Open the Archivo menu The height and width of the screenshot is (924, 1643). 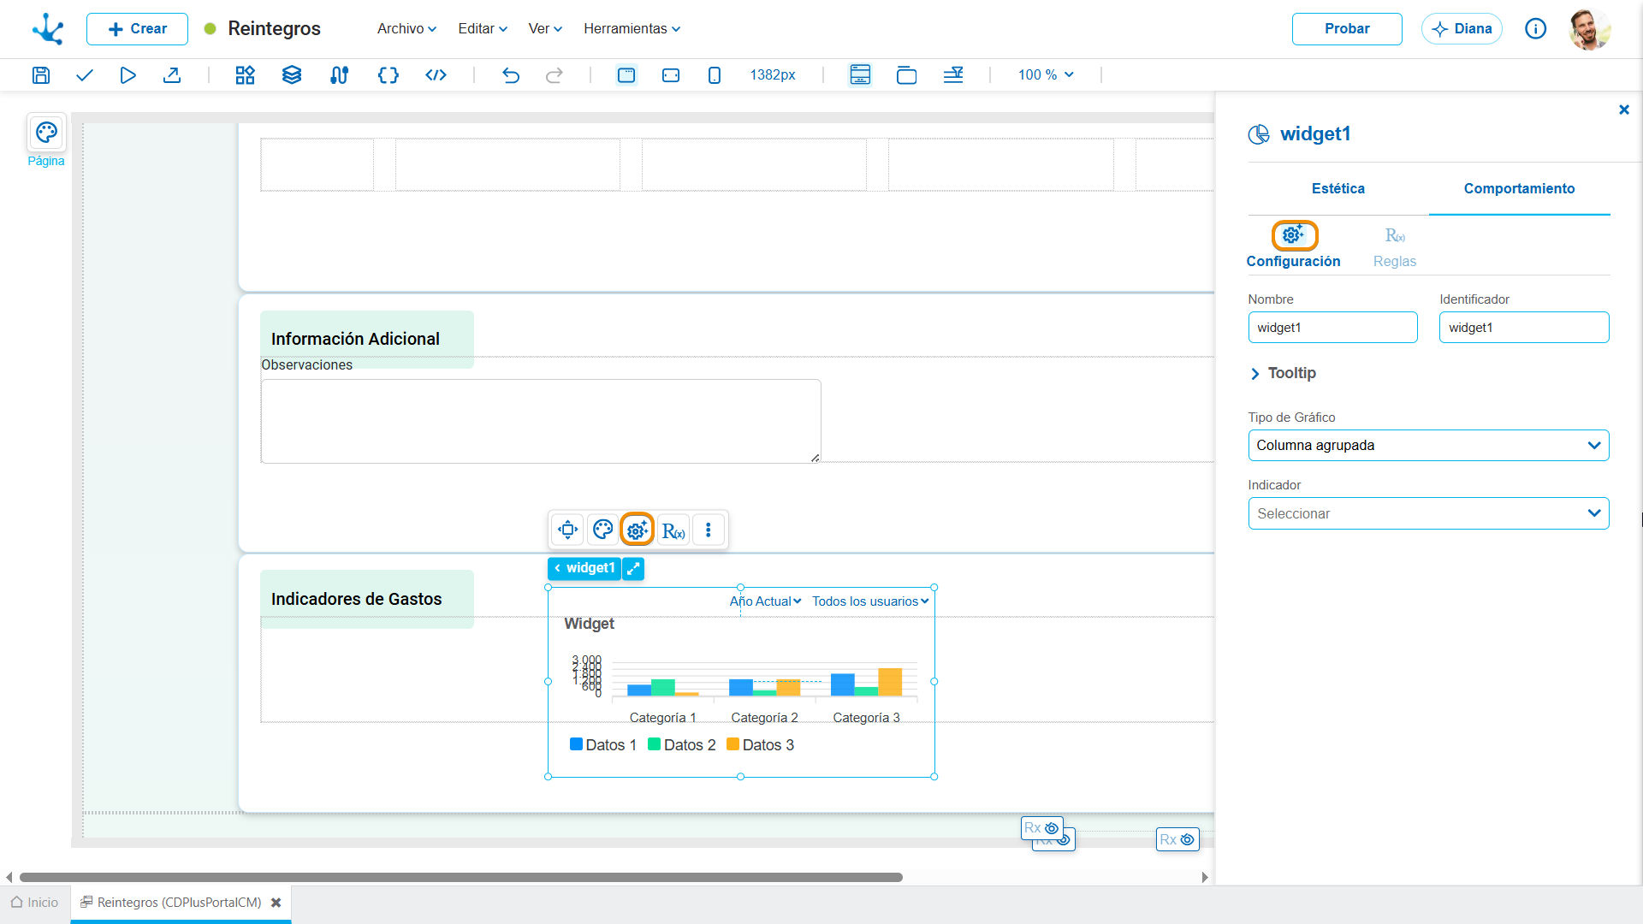click(x=406, y=29)
